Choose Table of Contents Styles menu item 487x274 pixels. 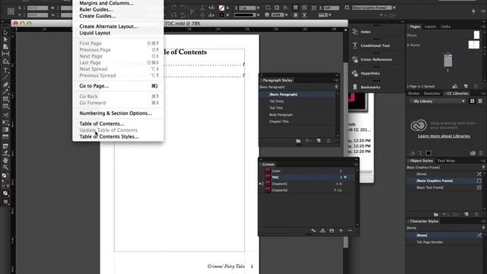109,137
